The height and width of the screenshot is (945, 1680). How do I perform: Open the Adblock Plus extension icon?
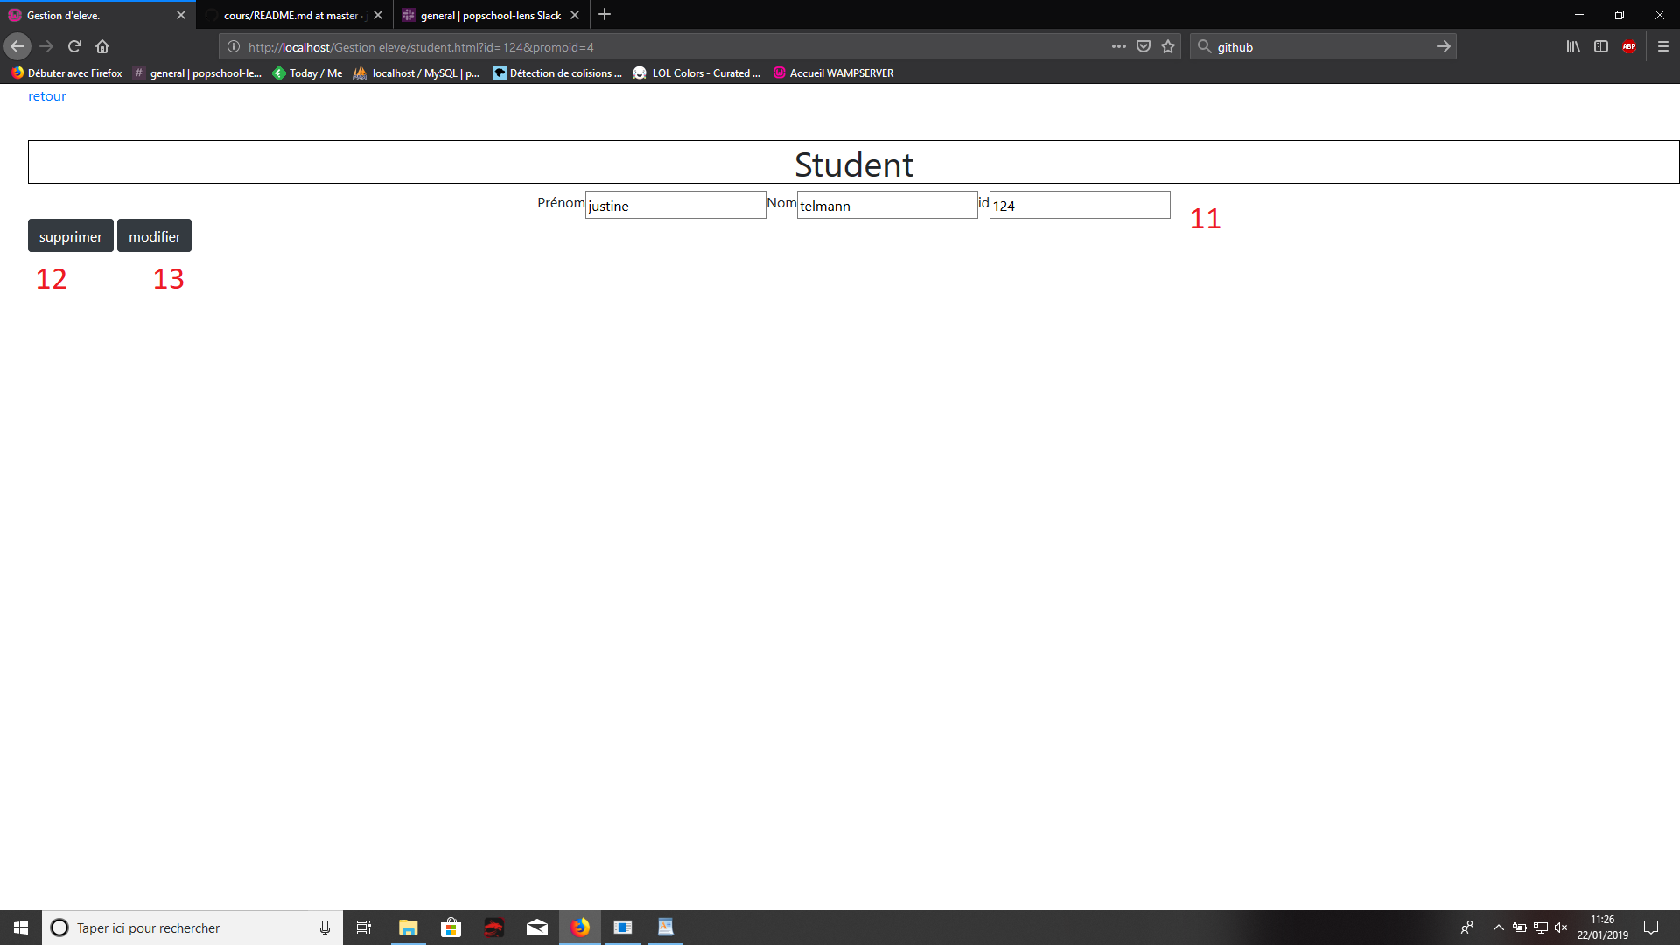[1630, 47]
